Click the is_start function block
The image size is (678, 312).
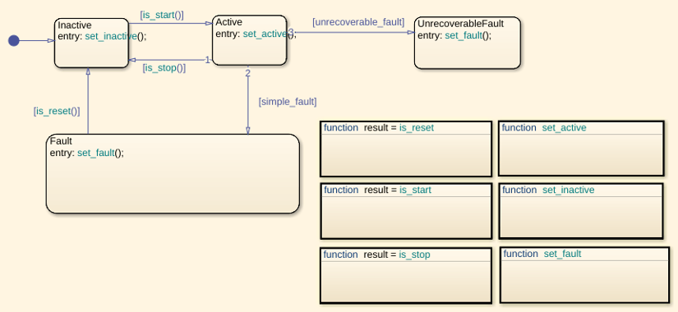click(x=406, y=211)
